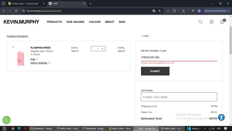Close the Verify Codes tab
232x131 pixels.
click(44, 4)
